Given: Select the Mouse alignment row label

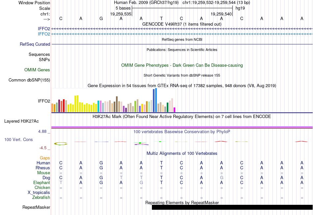Looking at the screenshot, I should tap(43, 173).
